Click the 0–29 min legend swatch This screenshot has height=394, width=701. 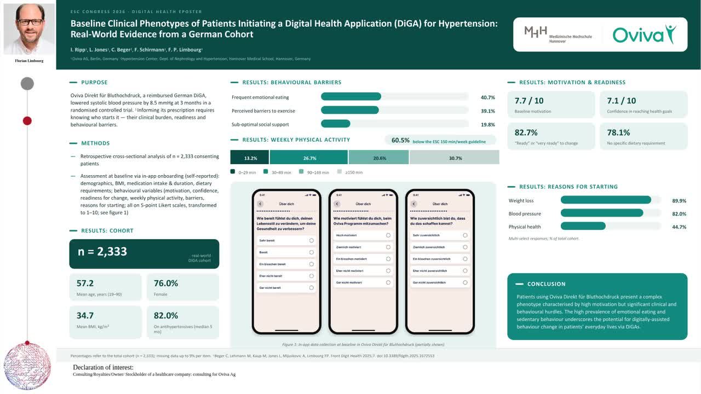click(x=233, y=172)
